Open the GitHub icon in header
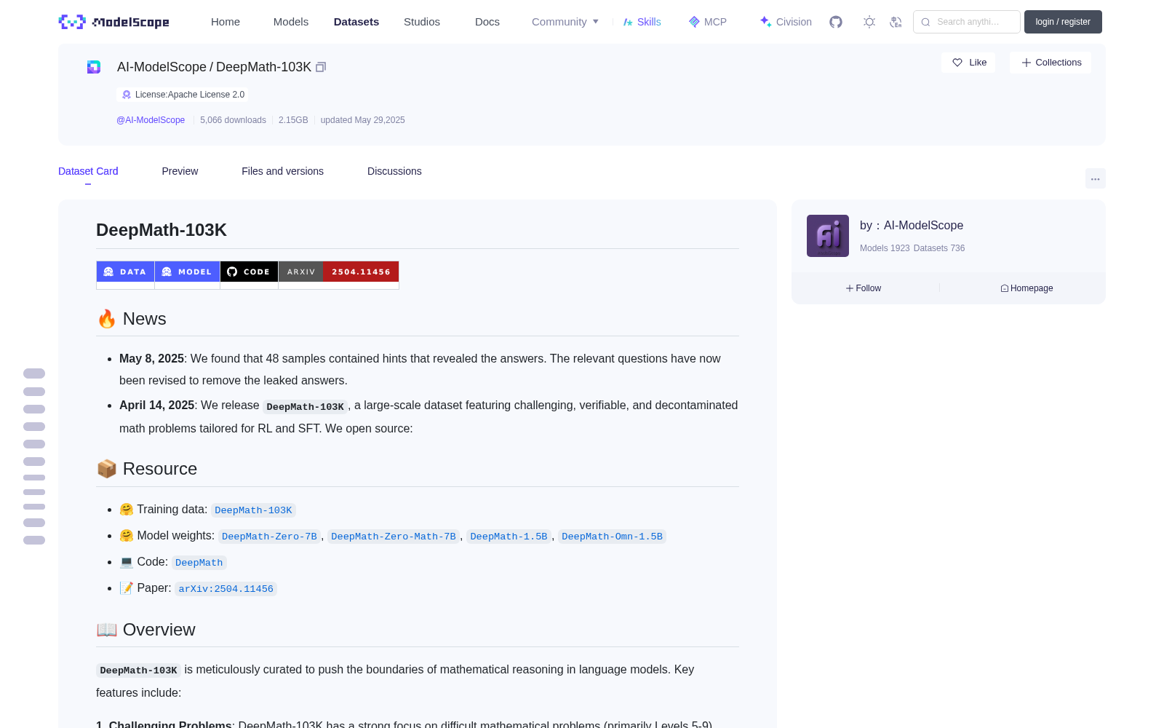This screenshot has width=1164, height=728. pos(836,22)
